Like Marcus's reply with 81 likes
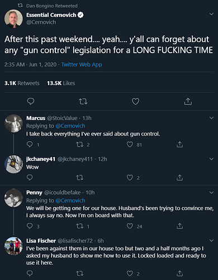The width and height of the screenshot is (218, 280). click(130, 144)
